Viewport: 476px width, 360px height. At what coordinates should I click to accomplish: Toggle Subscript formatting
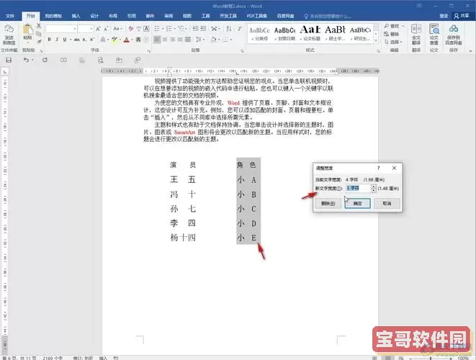(84, 40)
